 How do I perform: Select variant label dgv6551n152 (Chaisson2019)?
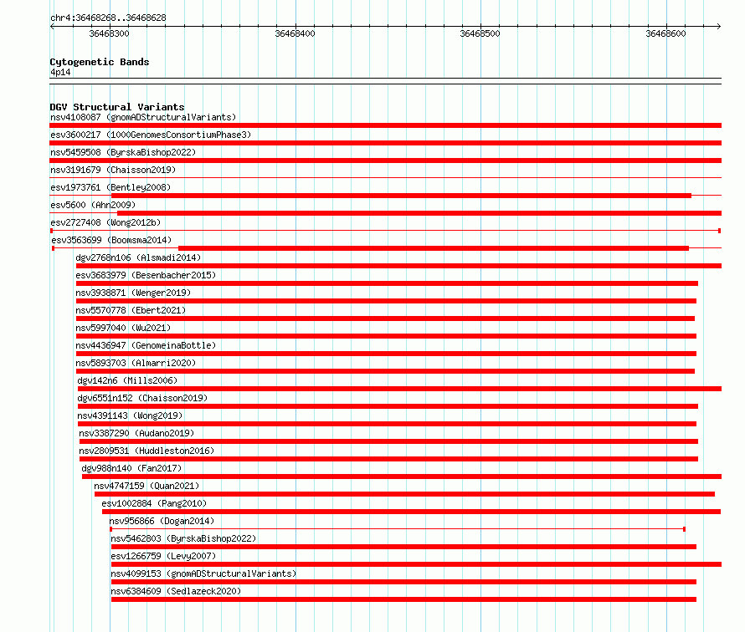coord(142,398)
